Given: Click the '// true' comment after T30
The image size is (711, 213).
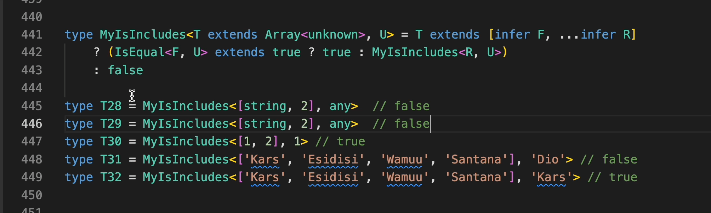Looking at the screenshot, I should point(340,142).
